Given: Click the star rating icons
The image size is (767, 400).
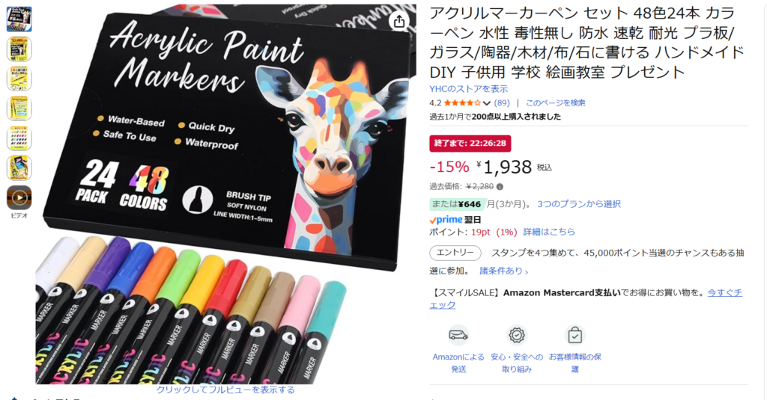Looking at the screenshot, I should [x=462, y=103].
